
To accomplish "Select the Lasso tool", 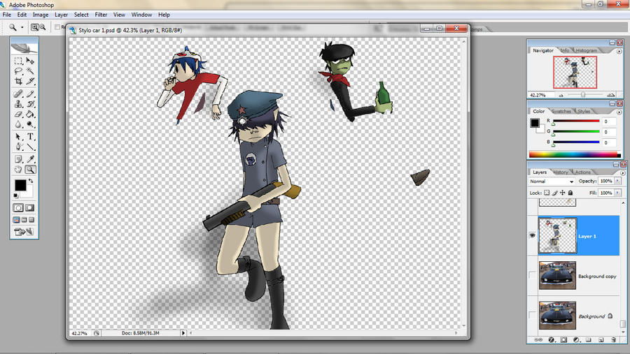I will click(18, 71).
